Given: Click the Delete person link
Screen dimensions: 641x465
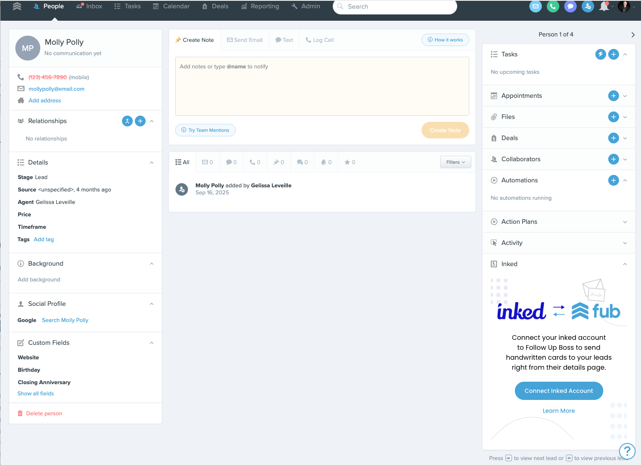Looking at the screenshot, I should 44,414.
